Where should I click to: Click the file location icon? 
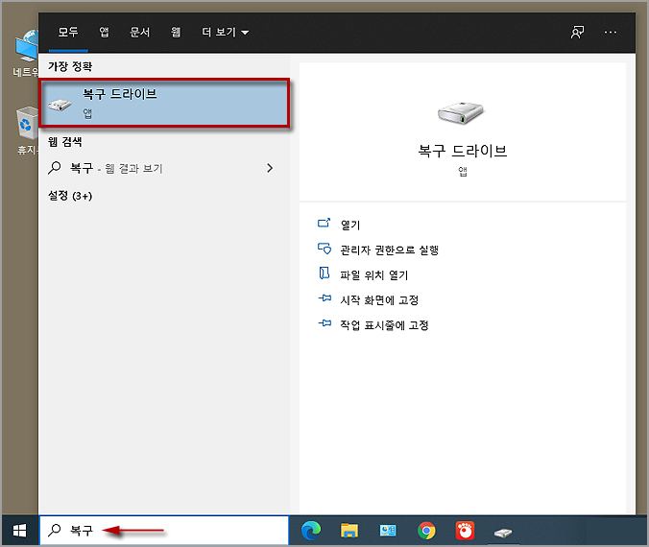click(x=324, y=273)
